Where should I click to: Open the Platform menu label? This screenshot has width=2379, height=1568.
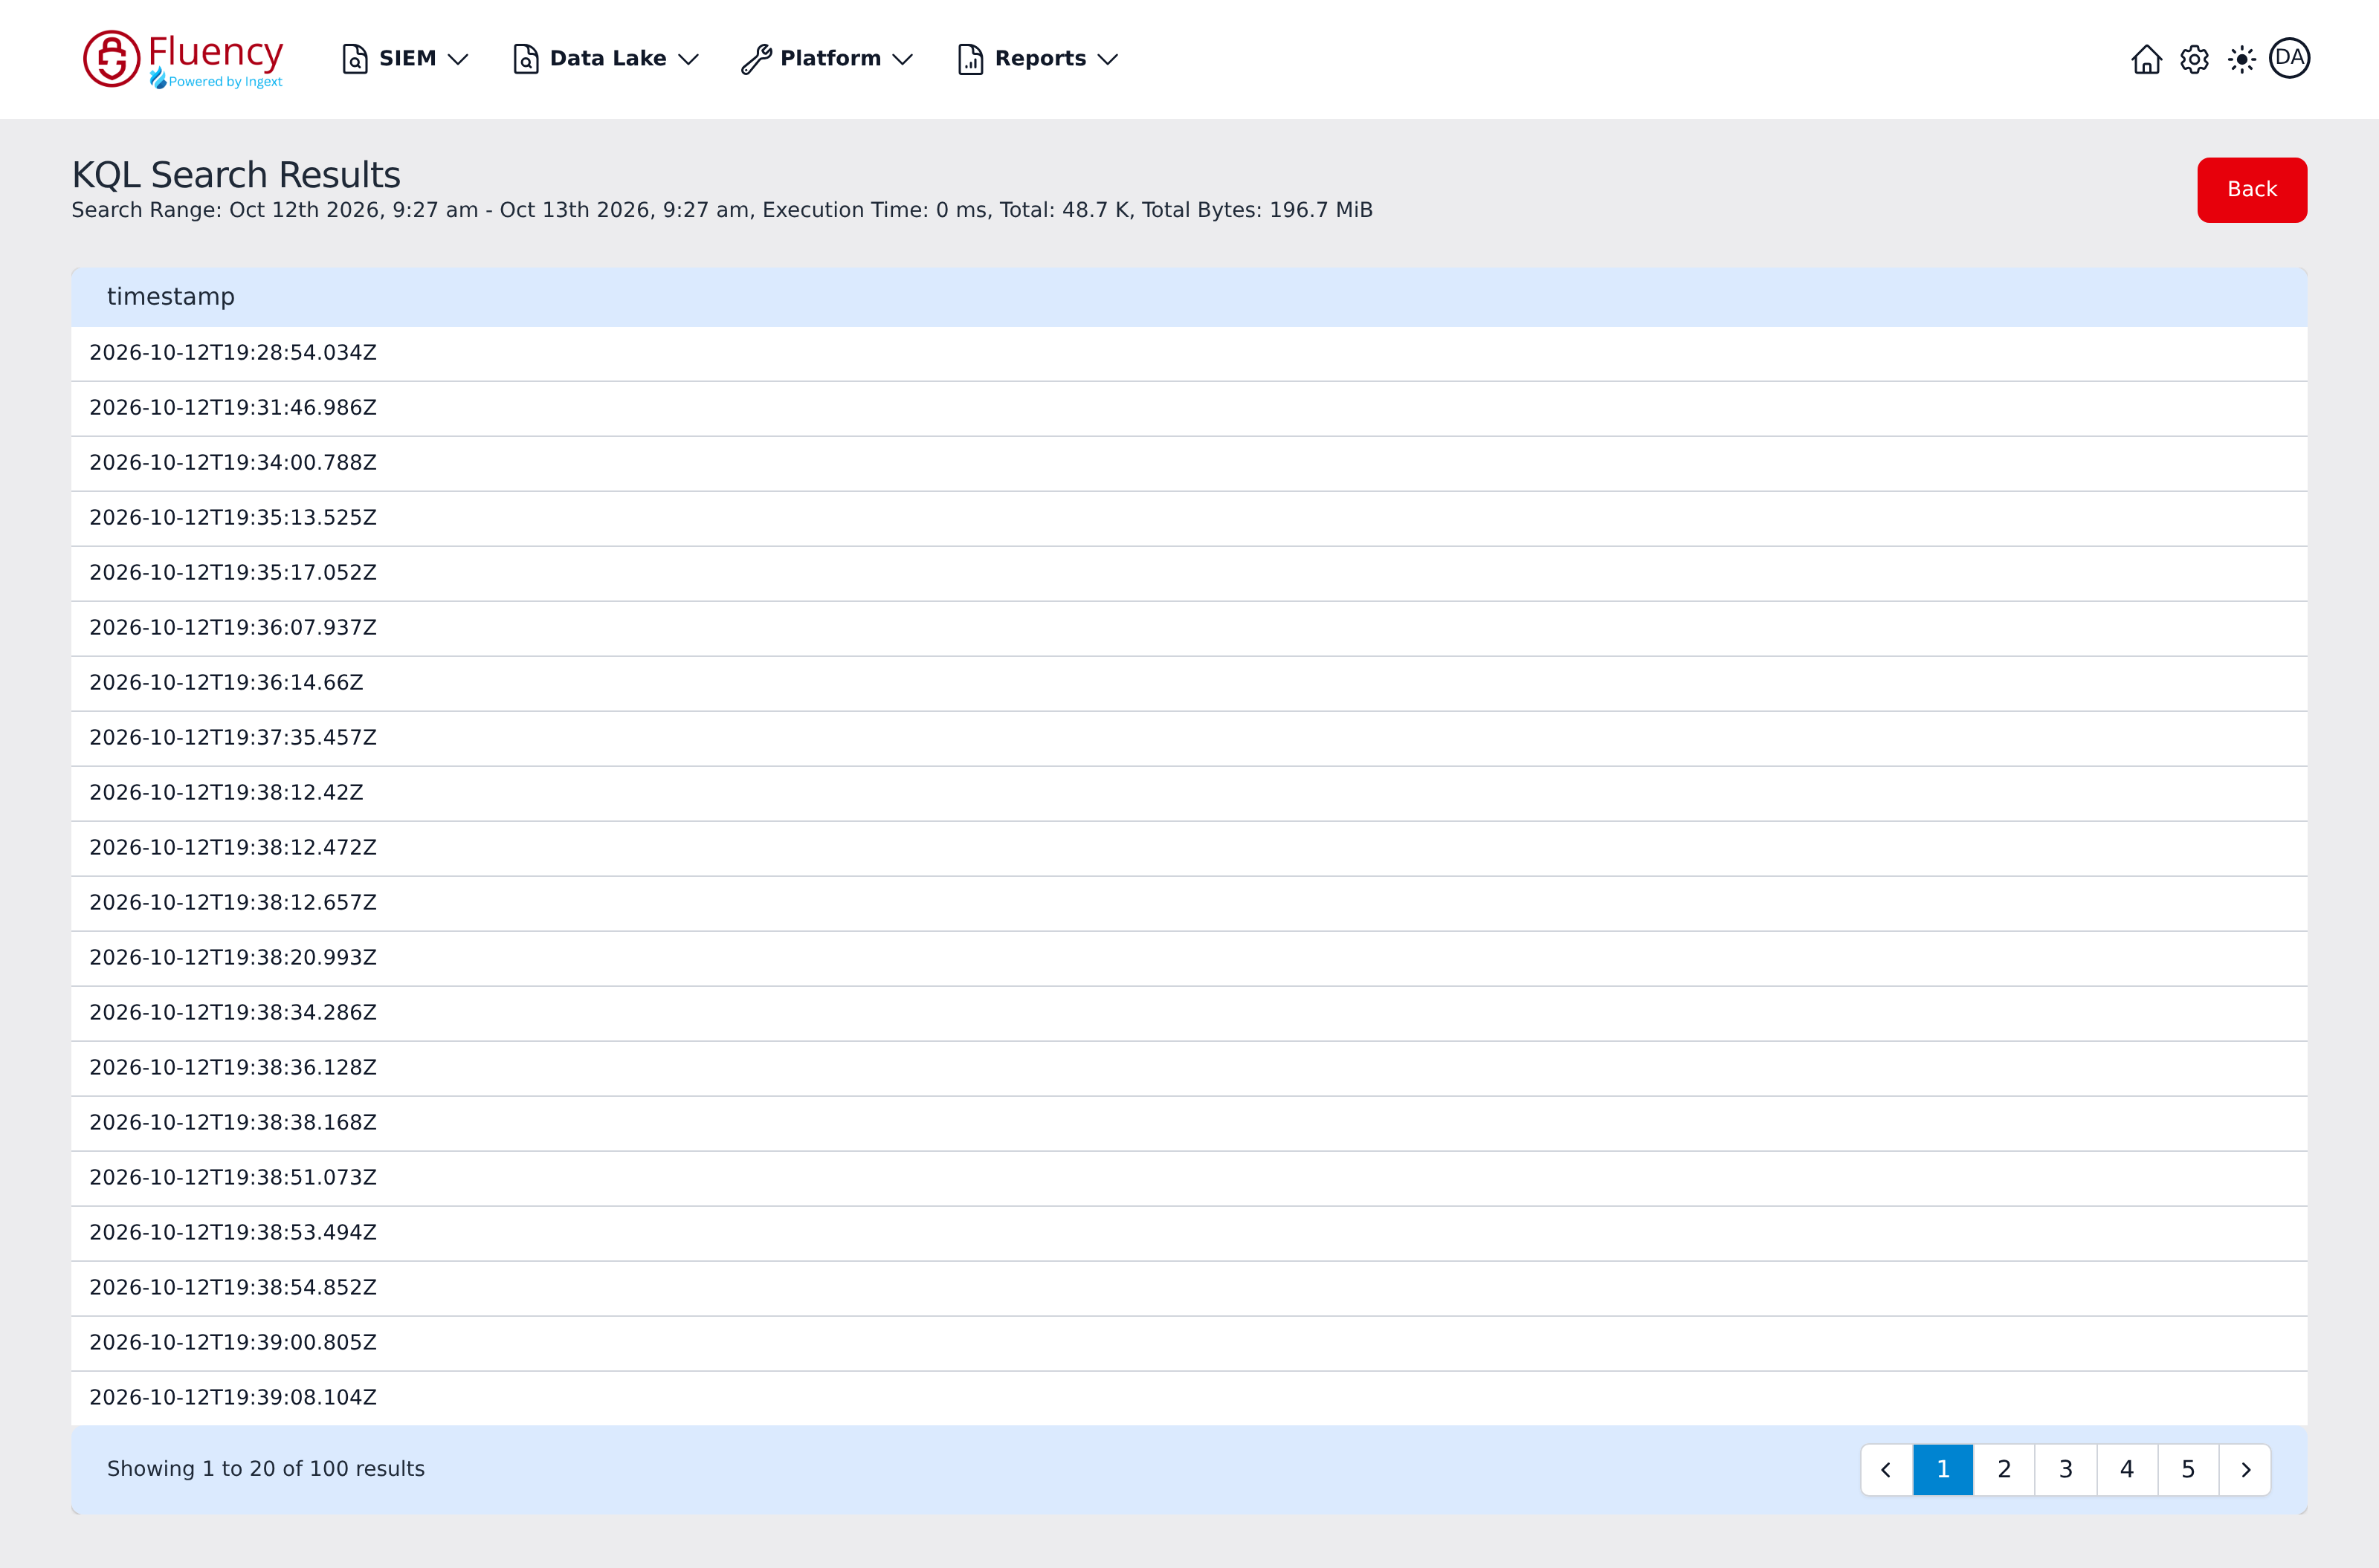click(830, 58)
